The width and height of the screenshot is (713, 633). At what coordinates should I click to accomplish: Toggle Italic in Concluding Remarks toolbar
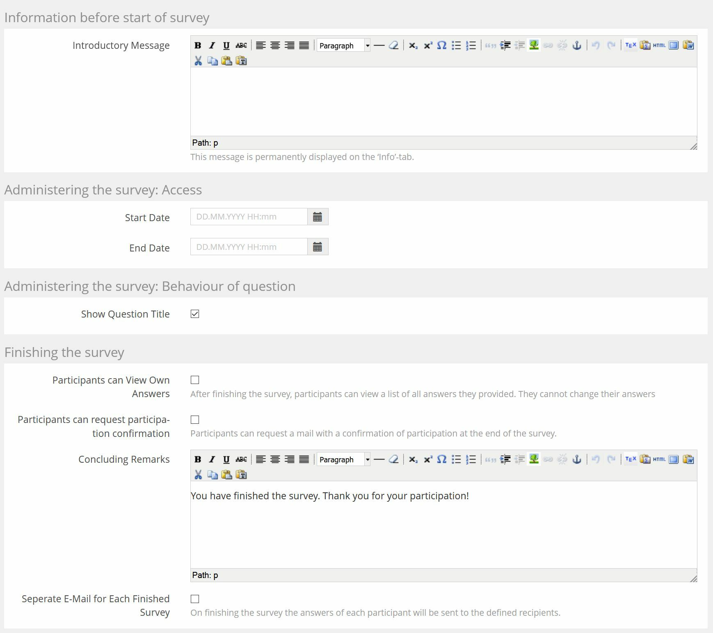point(212,459)
